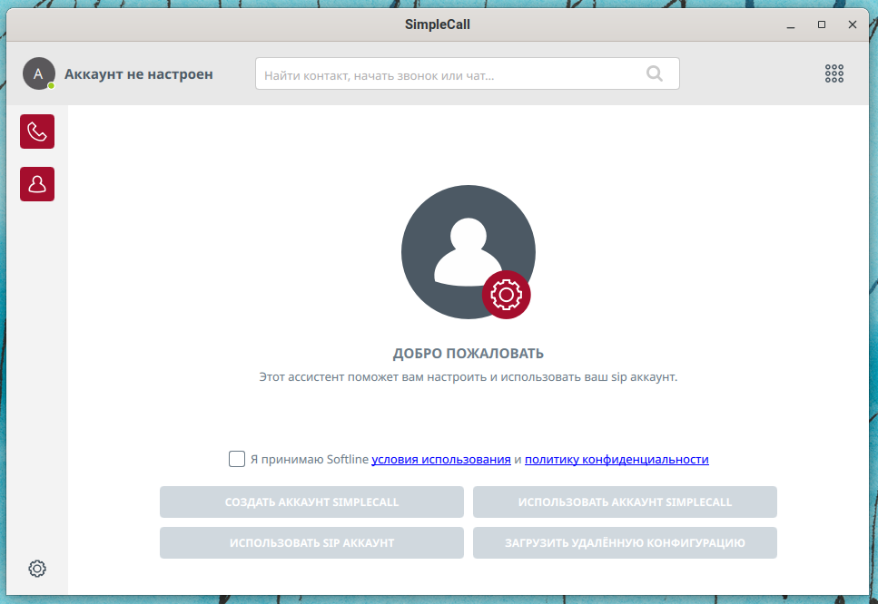Image resolution: width=878 pixels, height=604 pixels.
Task: Click the red gear badge on welcome avatar
Action: point(507,295)
